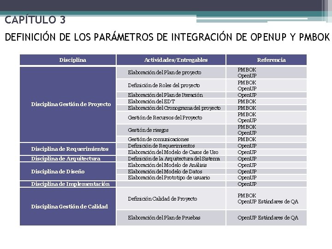Select Elaboración del Modelo de Datos cell
The image size is (332, 249).
171,172
